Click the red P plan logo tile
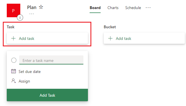The width and height of the screenshot is (186, 106). [14, 10]
